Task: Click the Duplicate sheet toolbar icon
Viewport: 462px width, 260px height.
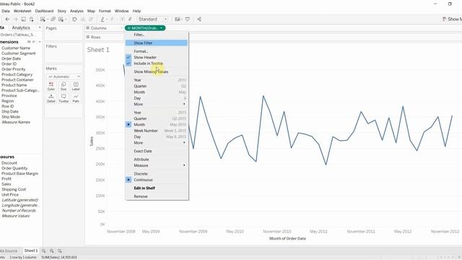Action: (x=53, y=19)
